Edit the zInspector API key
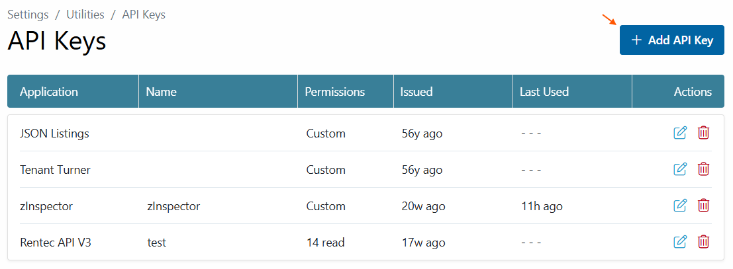The height and width of the screenshot is (269, 733). (680, 206)
